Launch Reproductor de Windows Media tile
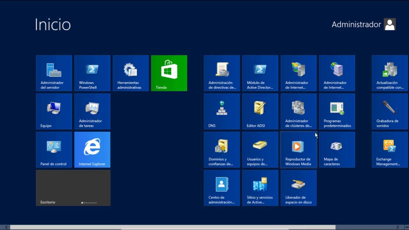 (x=299, y=150)
